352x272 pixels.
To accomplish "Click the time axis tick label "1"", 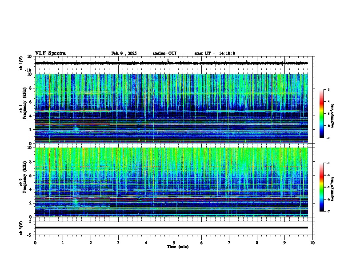I will click(x=63, y=243).
